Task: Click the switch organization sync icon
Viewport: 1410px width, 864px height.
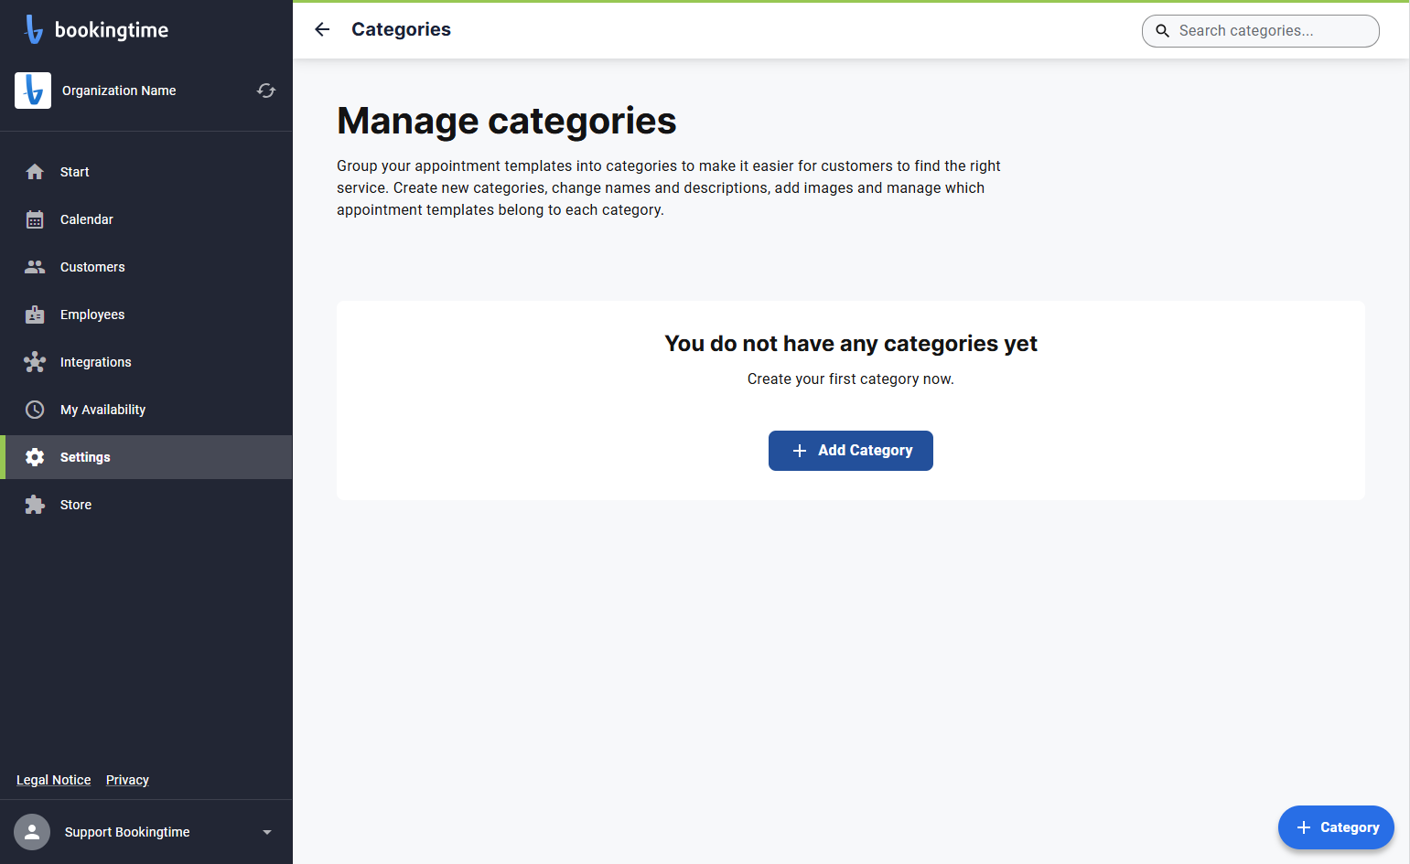Action: (266, 91)
